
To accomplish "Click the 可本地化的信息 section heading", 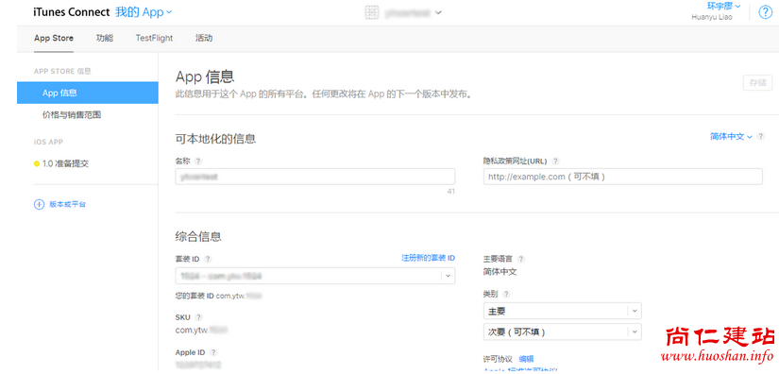I will [x=215, y=139].
